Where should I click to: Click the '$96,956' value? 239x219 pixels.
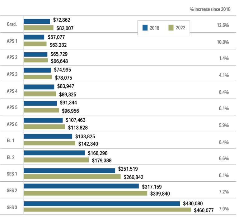pyautogui.click(x=70, y=111)
